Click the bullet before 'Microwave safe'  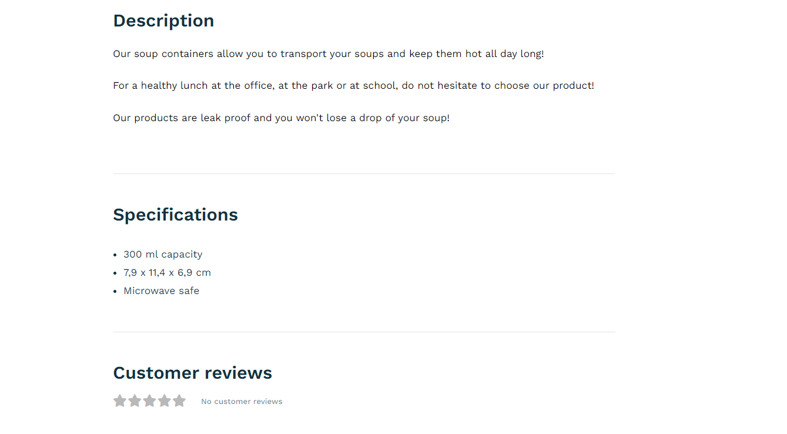[x=115, y=292]
